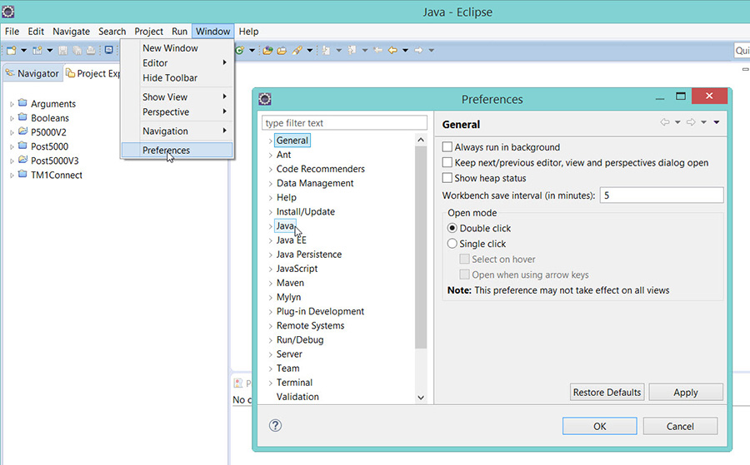Click the Eclipse icon in Preferences title bar
The width and height of the screenshot is (750, 465).
pos(265,99)
